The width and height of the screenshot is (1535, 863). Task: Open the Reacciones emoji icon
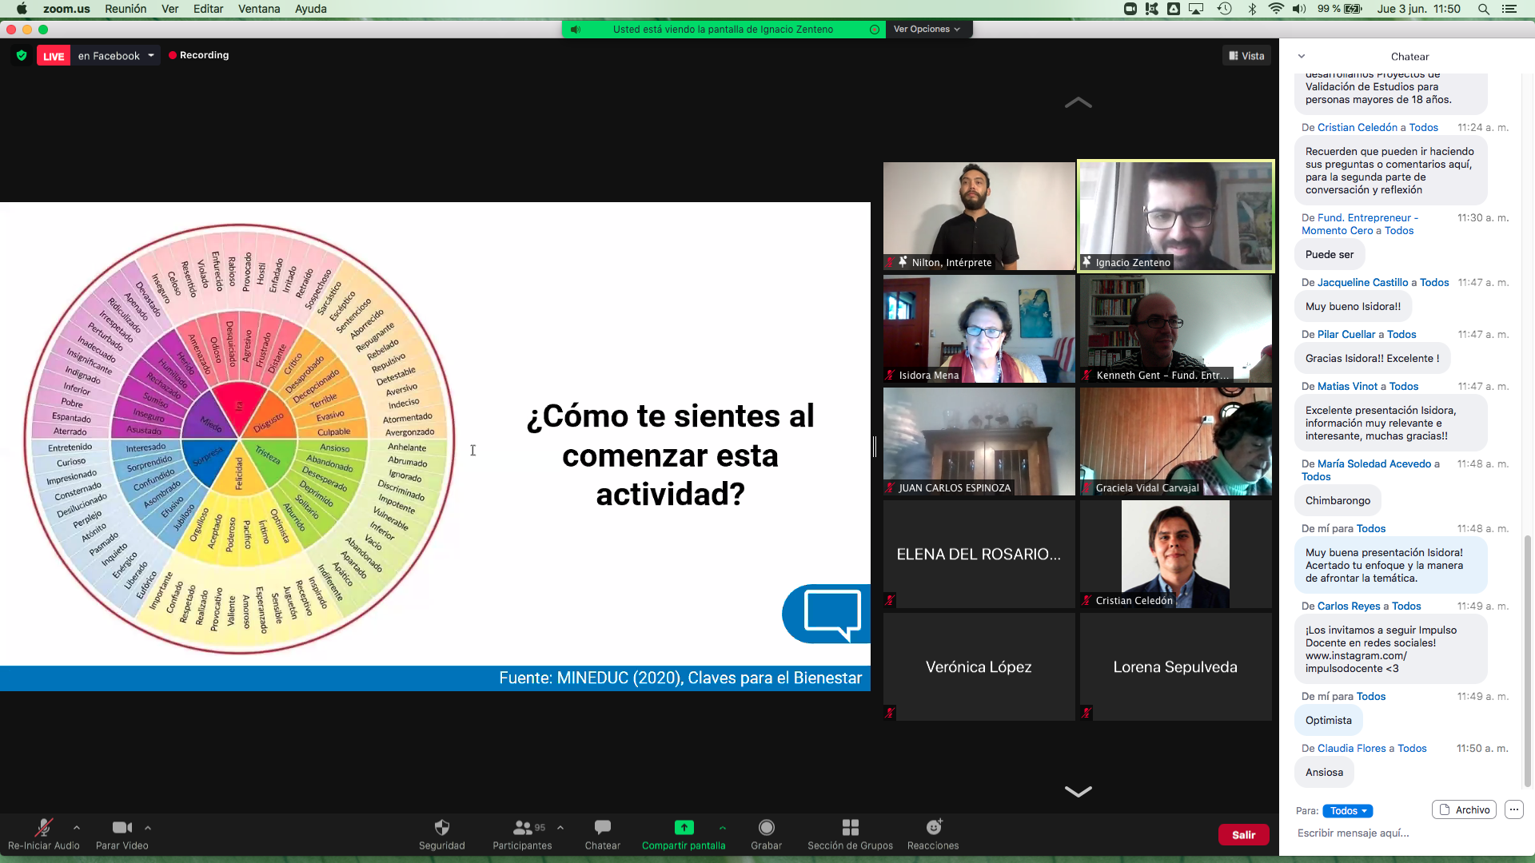point(933,827)
